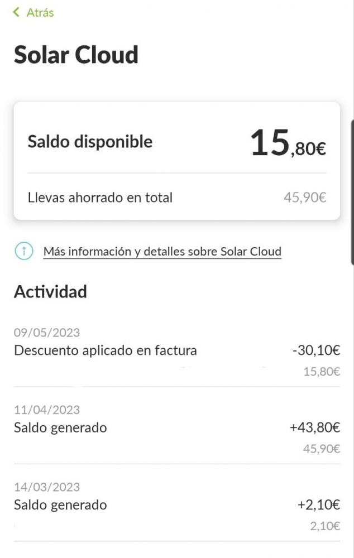Open the Descuento aplicado en factura entry
Screen dimensions: 354x558
pyautogui.click(x=177, y=352)
